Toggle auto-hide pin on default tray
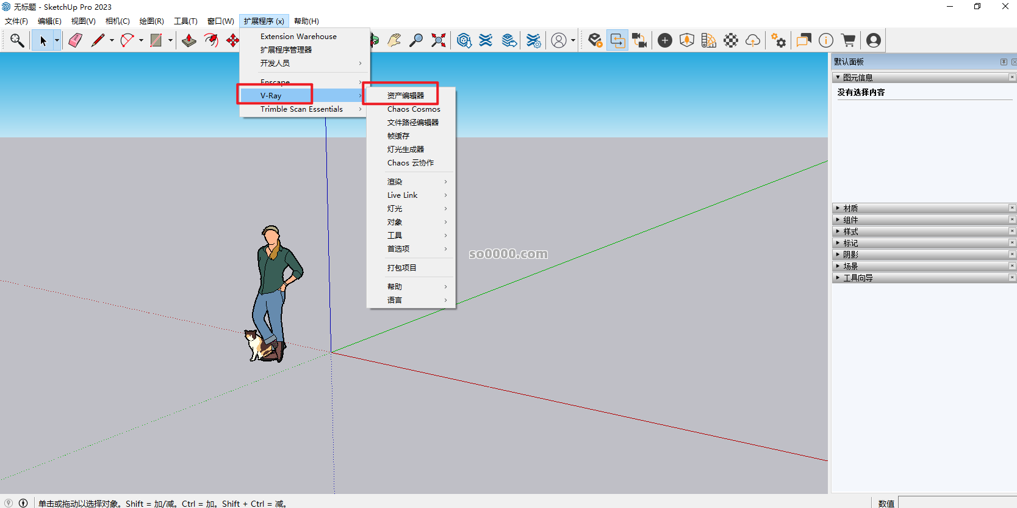 point(1004,62)
